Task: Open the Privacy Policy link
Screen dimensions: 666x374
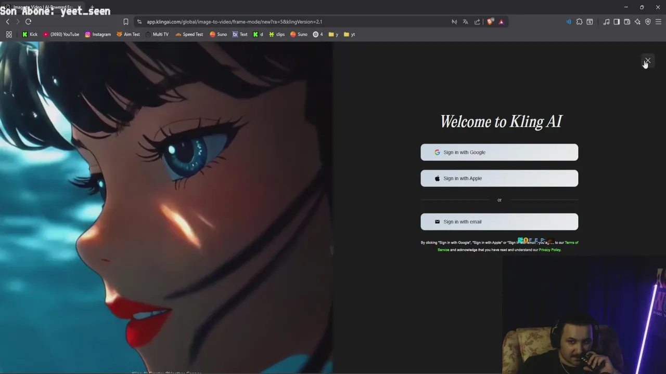Action: coord(549,250)
